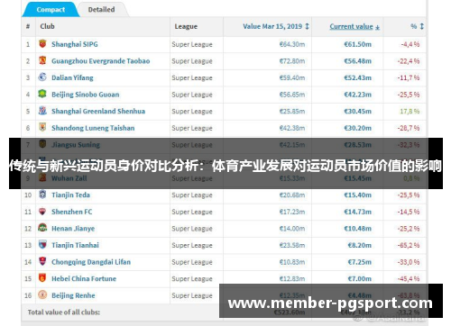Image resolution: width=451 pixels, height=326 pixels.
Task: Open the Dalian Yifang club link
Action: click(x=72, y=77)
